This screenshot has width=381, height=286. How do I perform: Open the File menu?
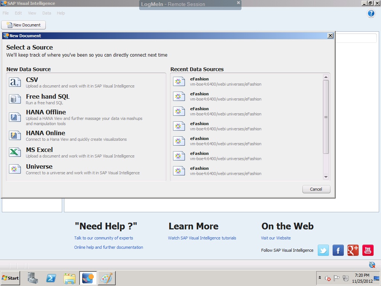tap(6, 13)
